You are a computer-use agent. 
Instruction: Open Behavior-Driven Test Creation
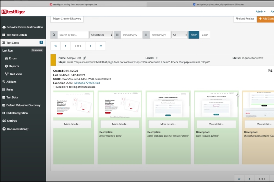coord(23,27)
